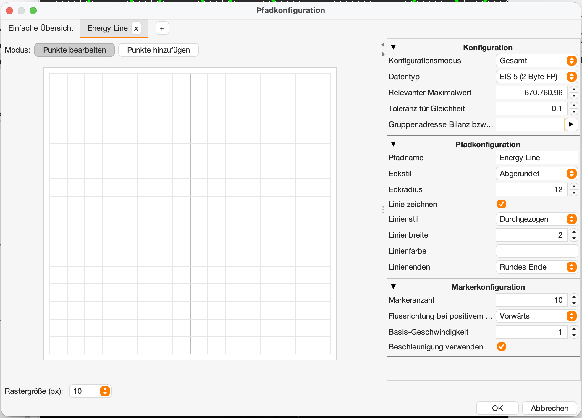Add a new path tab with plus icon
582x418 pixels.
click(162, 29)
